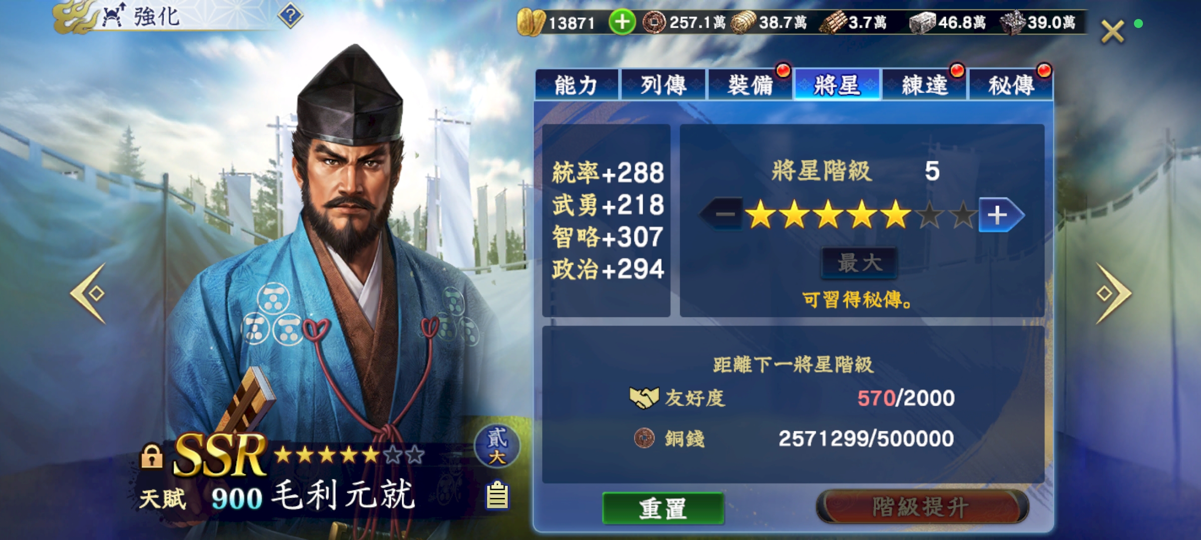Open the clipboard notes icon
Screen dimensions: 1201x540
tap(497, 495)
